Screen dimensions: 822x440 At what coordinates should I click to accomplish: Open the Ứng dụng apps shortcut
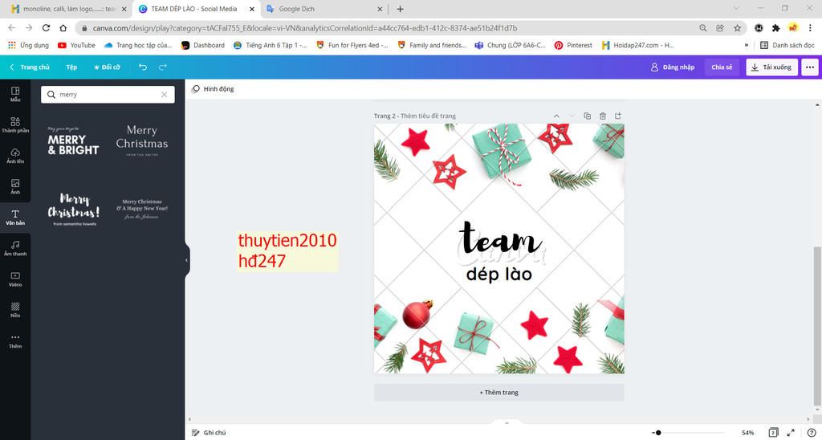29,45
